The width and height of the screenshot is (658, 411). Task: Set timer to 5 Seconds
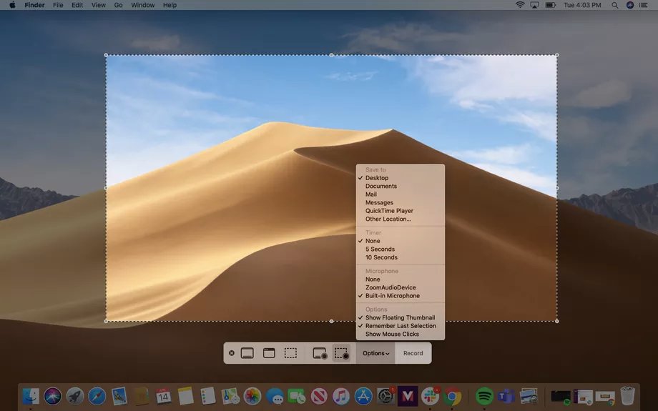point(380,249)
